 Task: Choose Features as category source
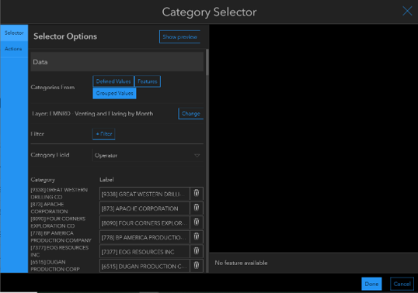pos(148,81)
